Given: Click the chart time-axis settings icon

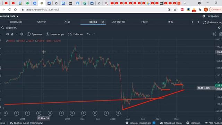Looking at the screenshot, I should 220,119.
